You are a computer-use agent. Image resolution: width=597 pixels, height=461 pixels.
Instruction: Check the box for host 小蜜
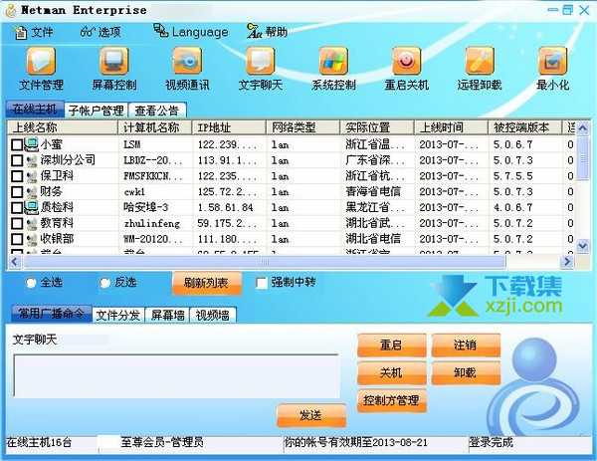17,144
